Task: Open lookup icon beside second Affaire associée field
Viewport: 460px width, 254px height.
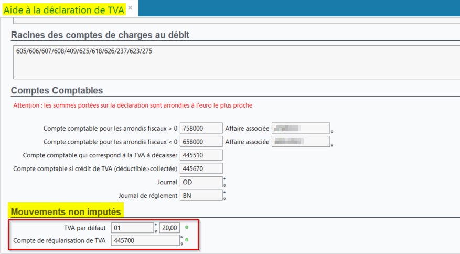Action: (332, 145)
